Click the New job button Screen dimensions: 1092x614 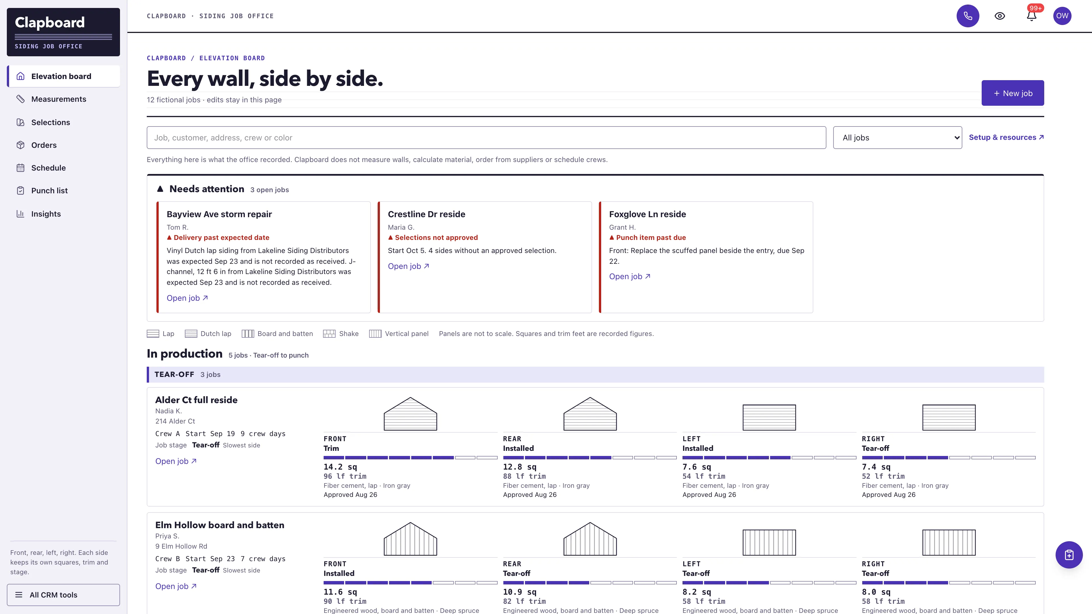point(1013,93)
